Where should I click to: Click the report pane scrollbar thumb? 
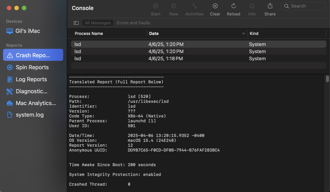(x=327, y=79)
